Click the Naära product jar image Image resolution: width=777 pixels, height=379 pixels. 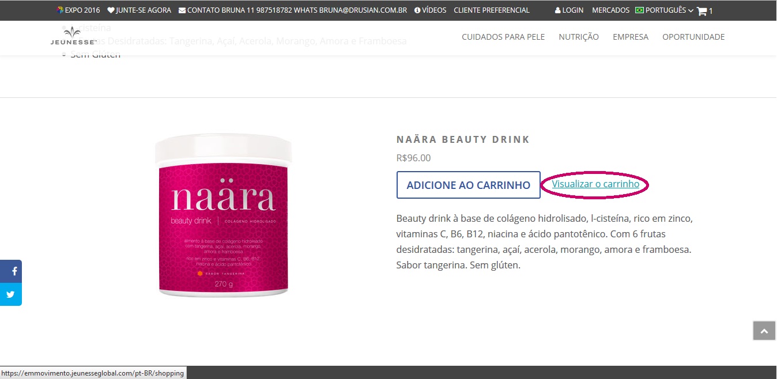point(224,215)
